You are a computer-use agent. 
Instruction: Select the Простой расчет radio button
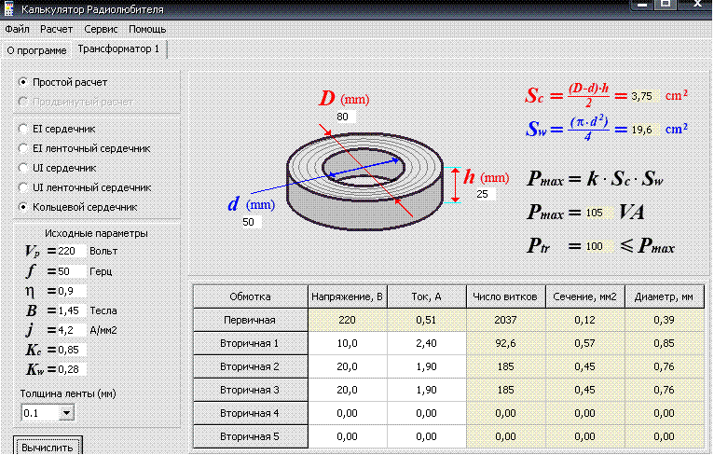23,82
